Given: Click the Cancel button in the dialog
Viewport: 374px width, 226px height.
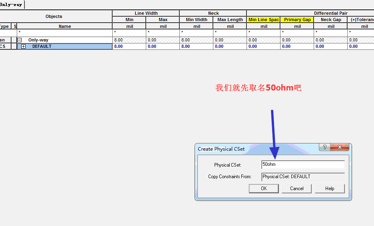Looking at the screenshot, I should click(296, 189).
